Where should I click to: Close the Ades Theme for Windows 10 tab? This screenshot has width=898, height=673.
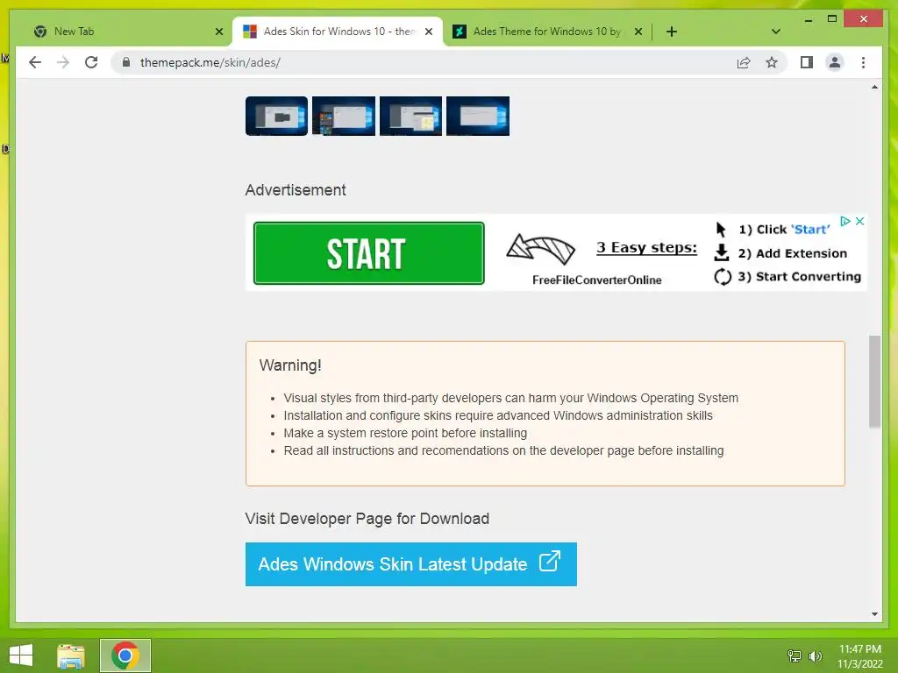pyautogui.click(x=638, y=32)
